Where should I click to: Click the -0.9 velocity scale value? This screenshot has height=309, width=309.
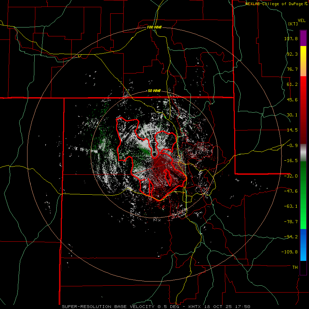coord(292,146)
